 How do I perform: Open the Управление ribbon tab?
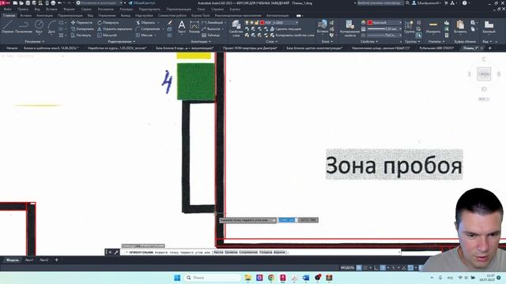[107, 16]
